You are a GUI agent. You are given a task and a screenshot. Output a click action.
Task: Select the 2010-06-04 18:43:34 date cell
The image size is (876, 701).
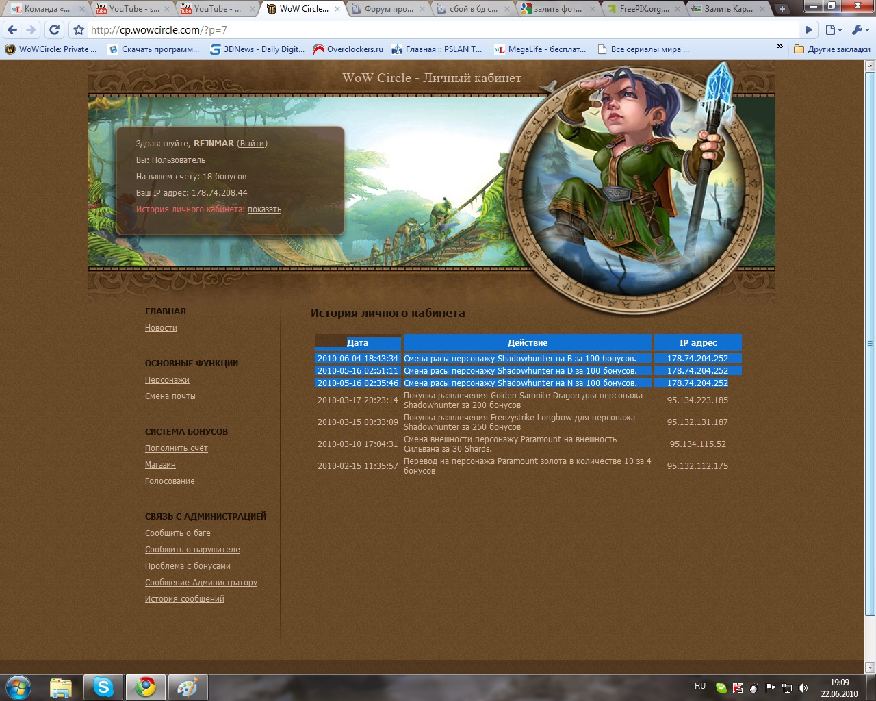pos(358,358)
